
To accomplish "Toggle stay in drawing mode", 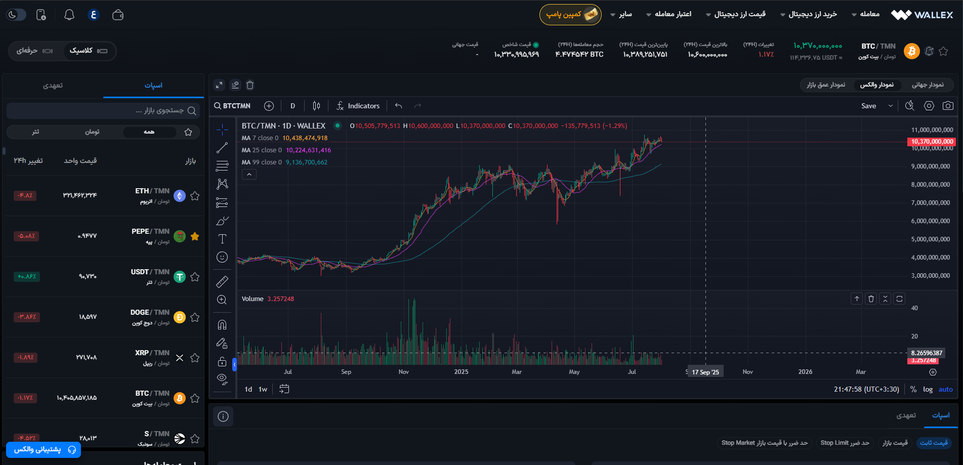I will coord(222,343).
